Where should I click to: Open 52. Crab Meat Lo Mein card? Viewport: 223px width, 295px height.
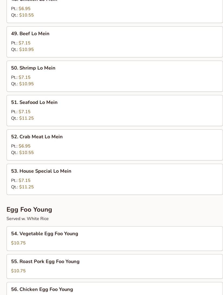tap(114, 145)
